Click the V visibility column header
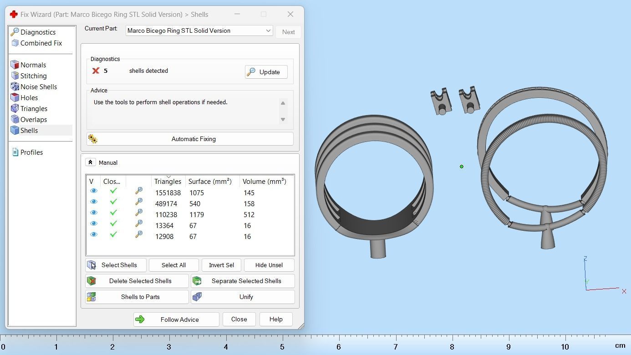631x355 pixels. [93, 181]
